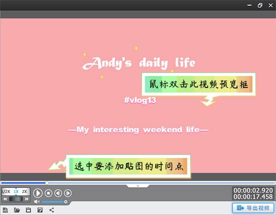Click the playback progress bar handle
This screenshot has width=276, height=215.
pyautogui.click(x=47, y=182)
